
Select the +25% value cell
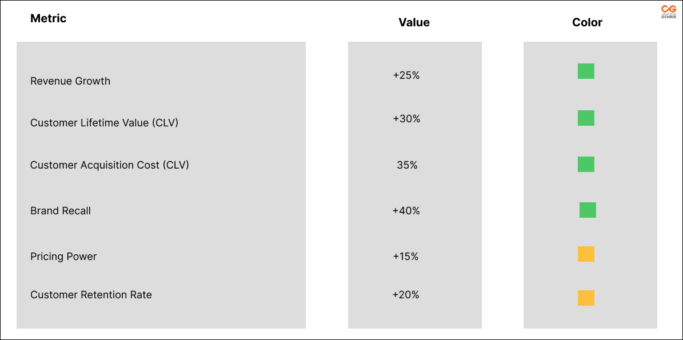click(x=406, y=75)
